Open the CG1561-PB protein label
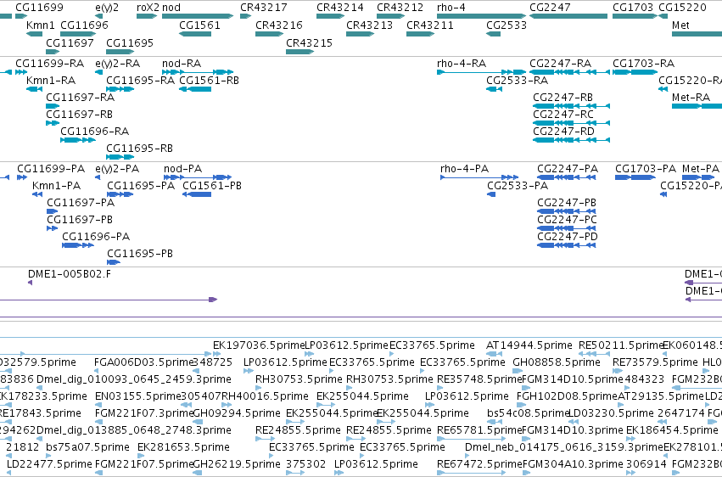Image resolution: width=722 pixels, height=477 pixels. click(x=212, y=186)
